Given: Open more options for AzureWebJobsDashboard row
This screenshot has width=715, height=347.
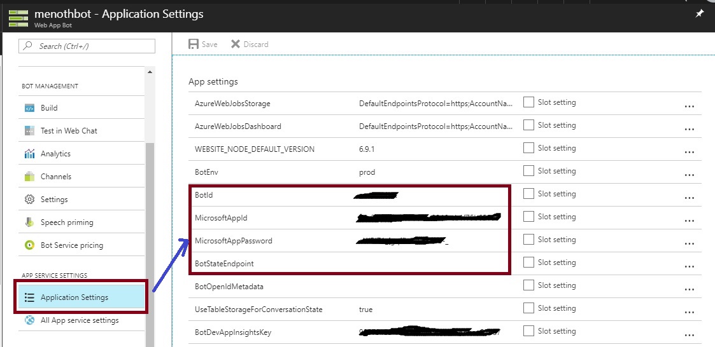Looking at the screenshot, I should point(689,130).
